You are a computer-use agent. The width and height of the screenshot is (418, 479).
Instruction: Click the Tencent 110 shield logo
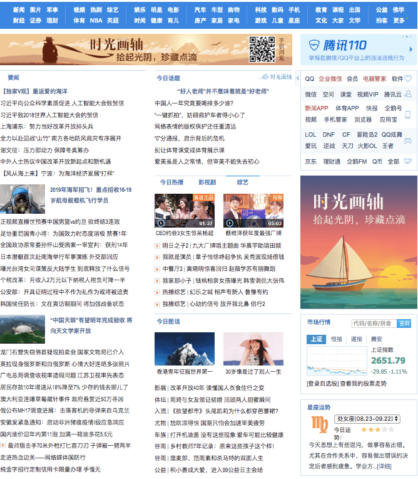tap(313, 45)
